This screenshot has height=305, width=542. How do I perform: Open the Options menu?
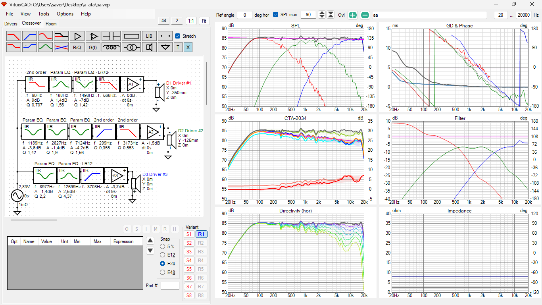[x=65, y=14]
